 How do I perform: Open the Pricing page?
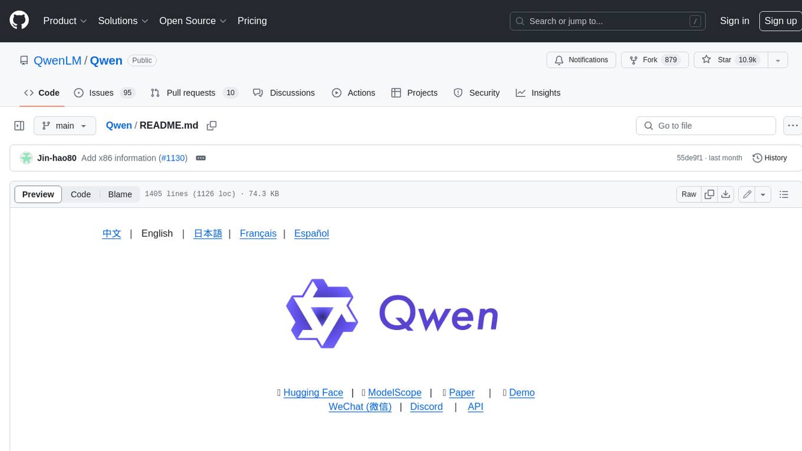[252, 21]
